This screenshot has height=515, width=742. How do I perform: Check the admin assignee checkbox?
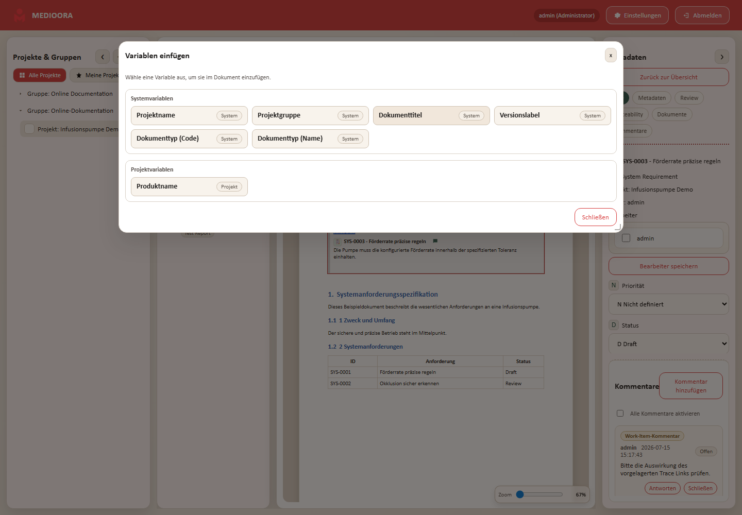point(626,238)
